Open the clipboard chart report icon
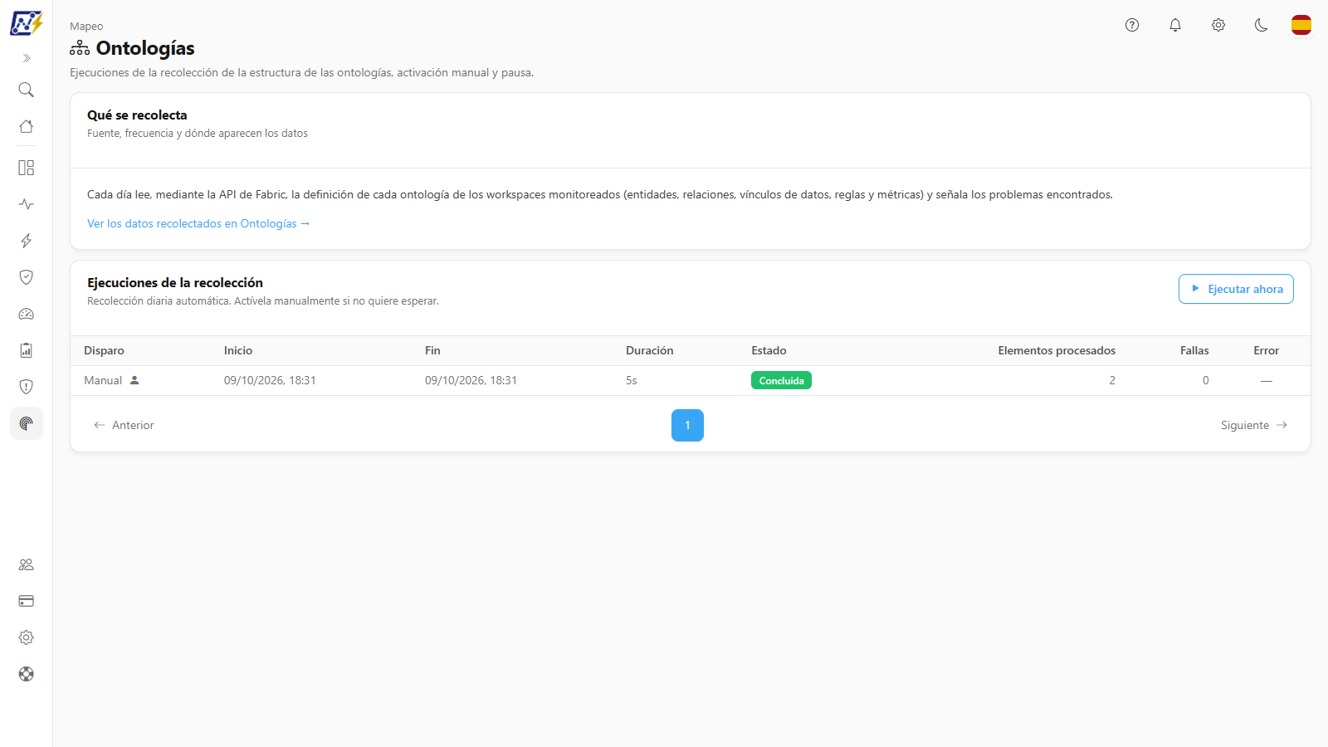1328x747 pixels. (x=27, y=350)
